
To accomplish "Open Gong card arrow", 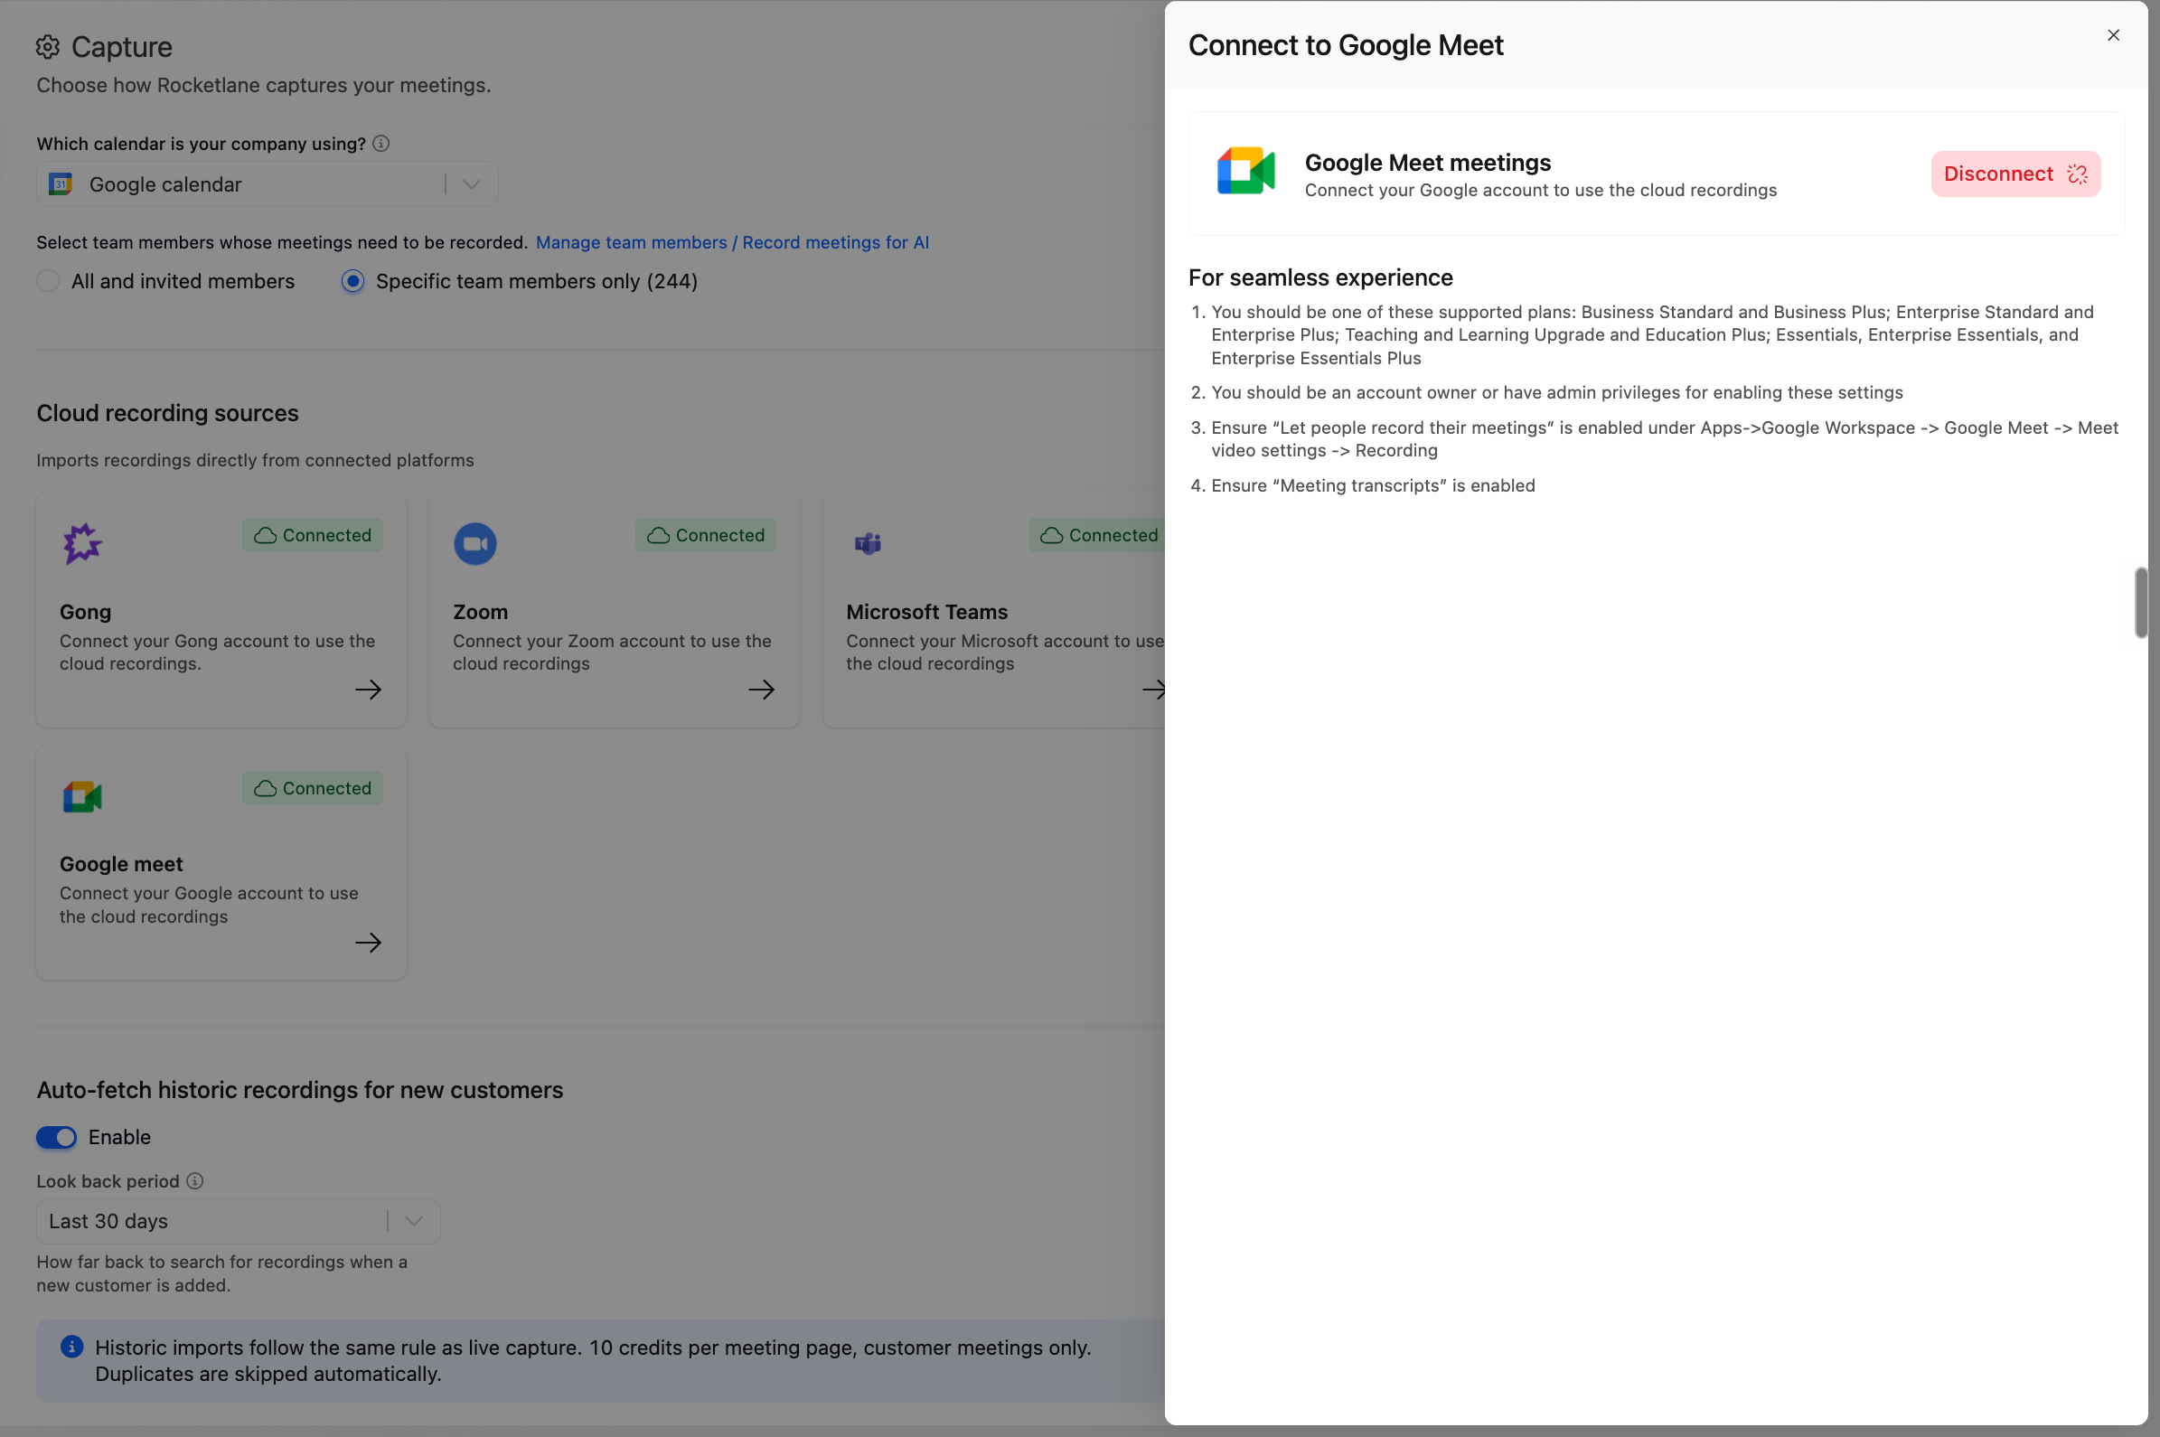I will point(369,690).
